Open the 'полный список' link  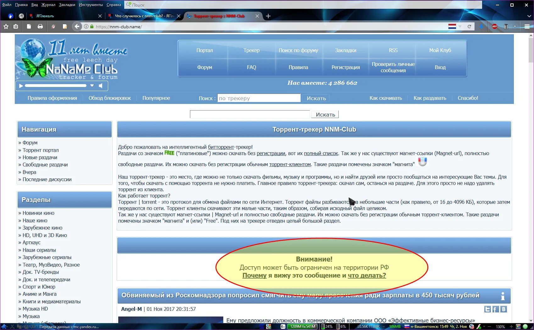(321, 153)
